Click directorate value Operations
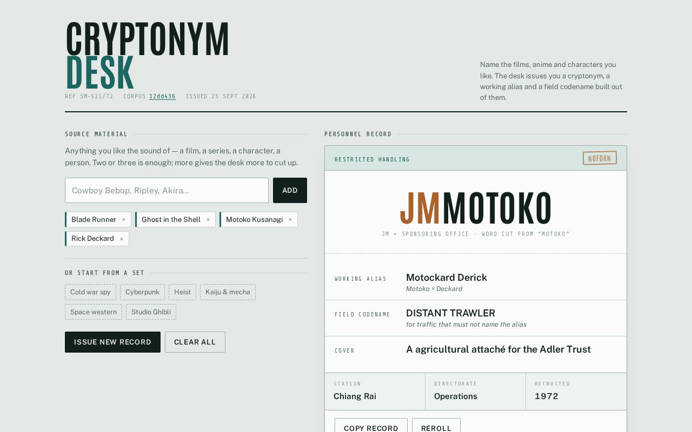This screenshot has width=692, height=432. click(456, 396)
